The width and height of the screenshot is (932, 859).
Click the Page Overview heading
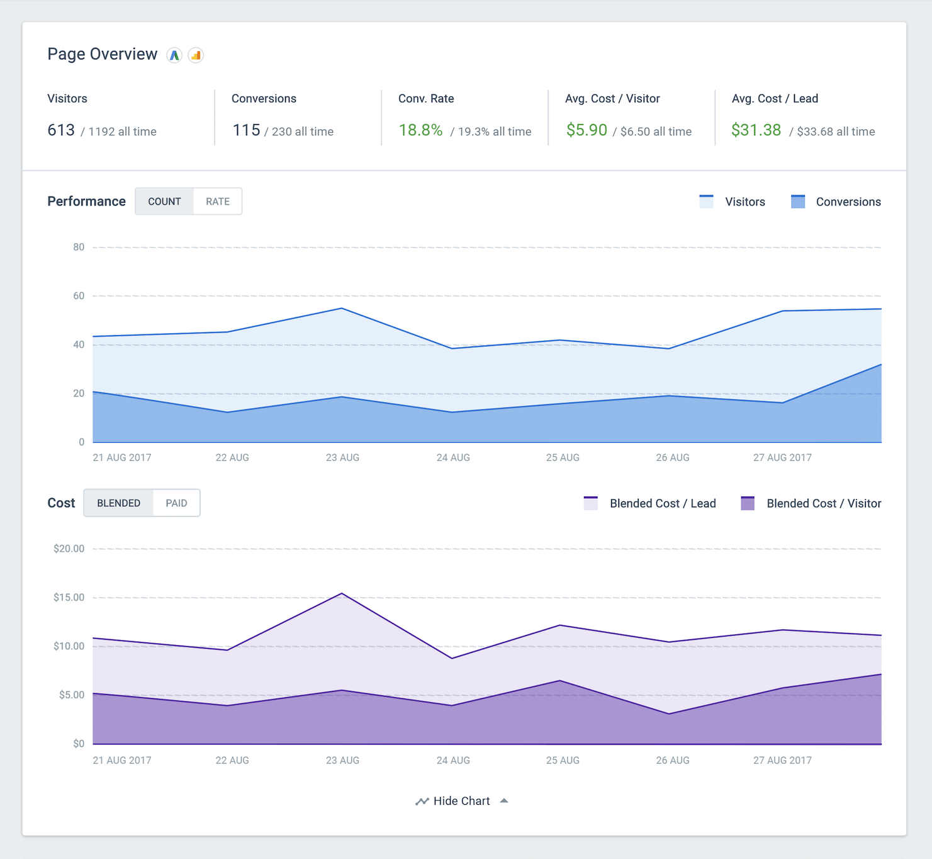coord(102,54)
